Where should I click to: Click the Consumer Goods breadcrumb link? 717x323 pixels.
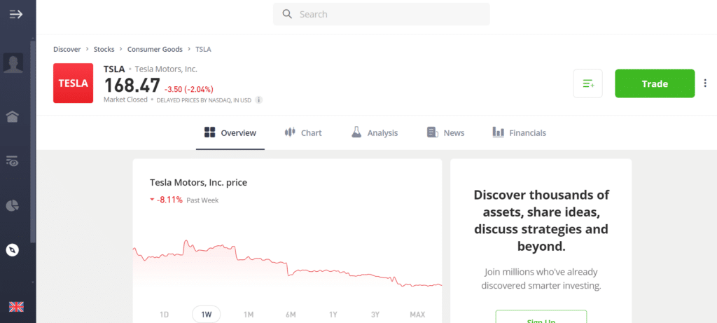pos(155,49)
